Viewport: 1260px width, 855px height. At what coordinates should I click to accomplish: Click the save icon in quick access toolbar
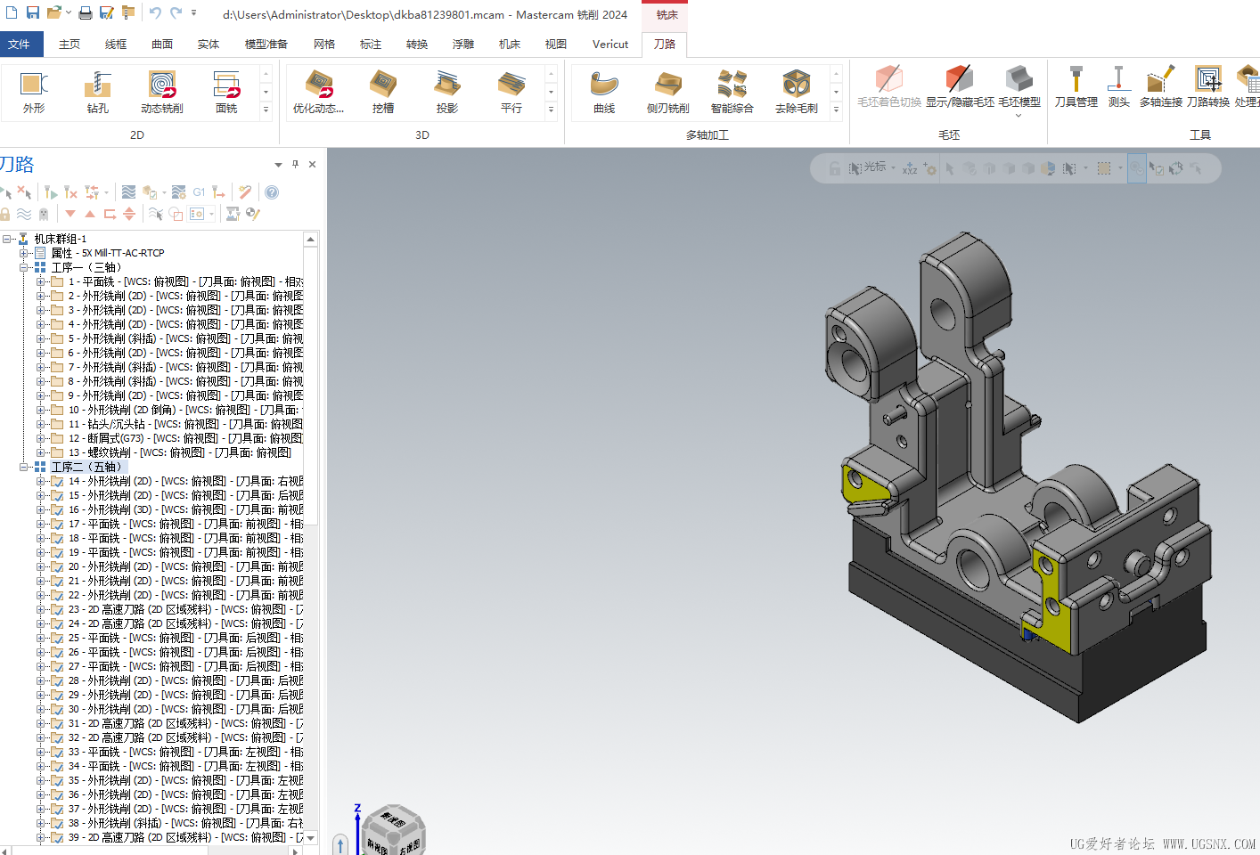click(x=33, y=13)
